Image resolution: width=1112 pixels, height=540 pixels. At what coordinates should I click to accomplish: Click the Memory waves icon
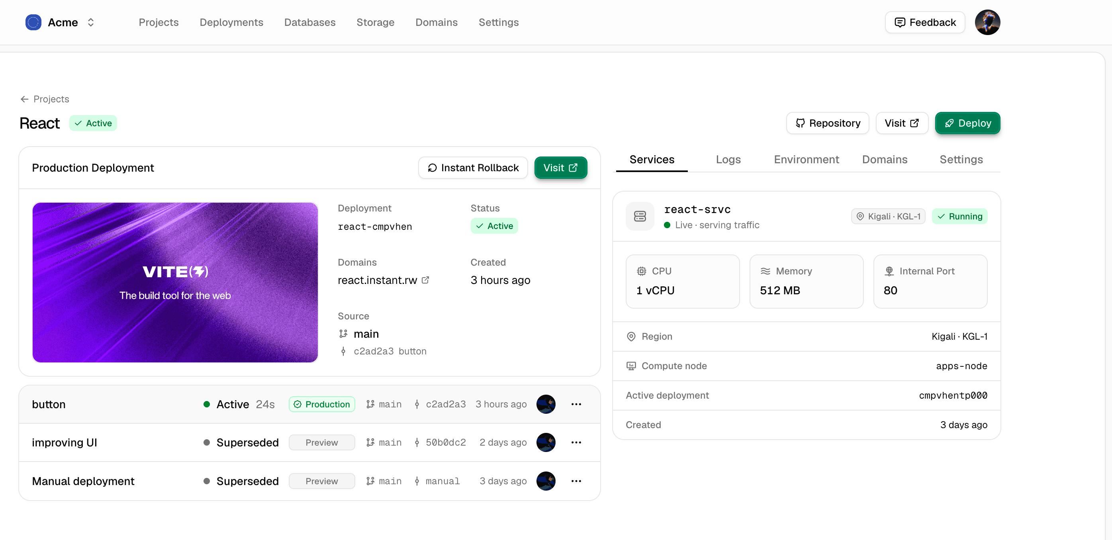point(765,272)
